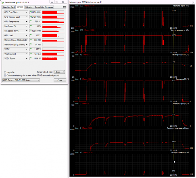This screenshot has width=196, height=178.
Task: Open the PowerColor Giveaway tab
Action: [44, 7]
